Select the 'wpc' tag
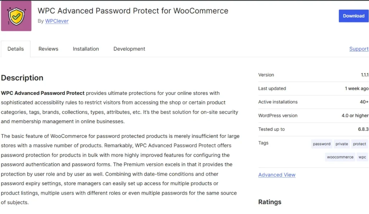 [362, 157]
